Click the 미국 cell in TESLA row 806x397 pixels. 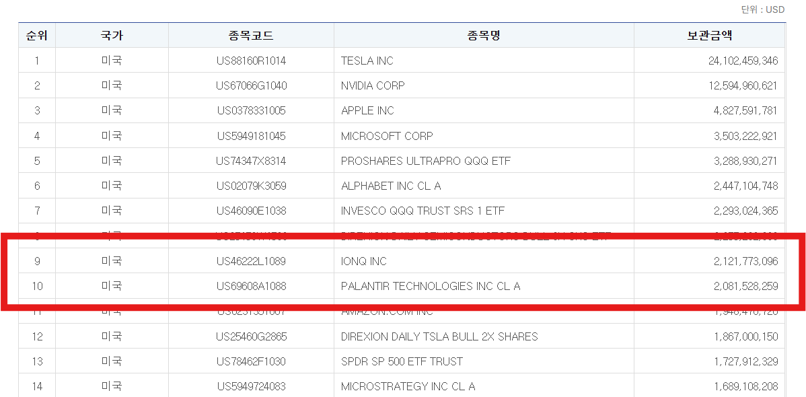click(112, 61)
